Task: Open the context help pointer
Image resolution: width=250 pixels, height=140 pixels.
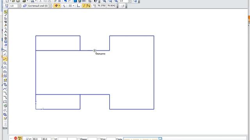Action: (x=95, y=1)
